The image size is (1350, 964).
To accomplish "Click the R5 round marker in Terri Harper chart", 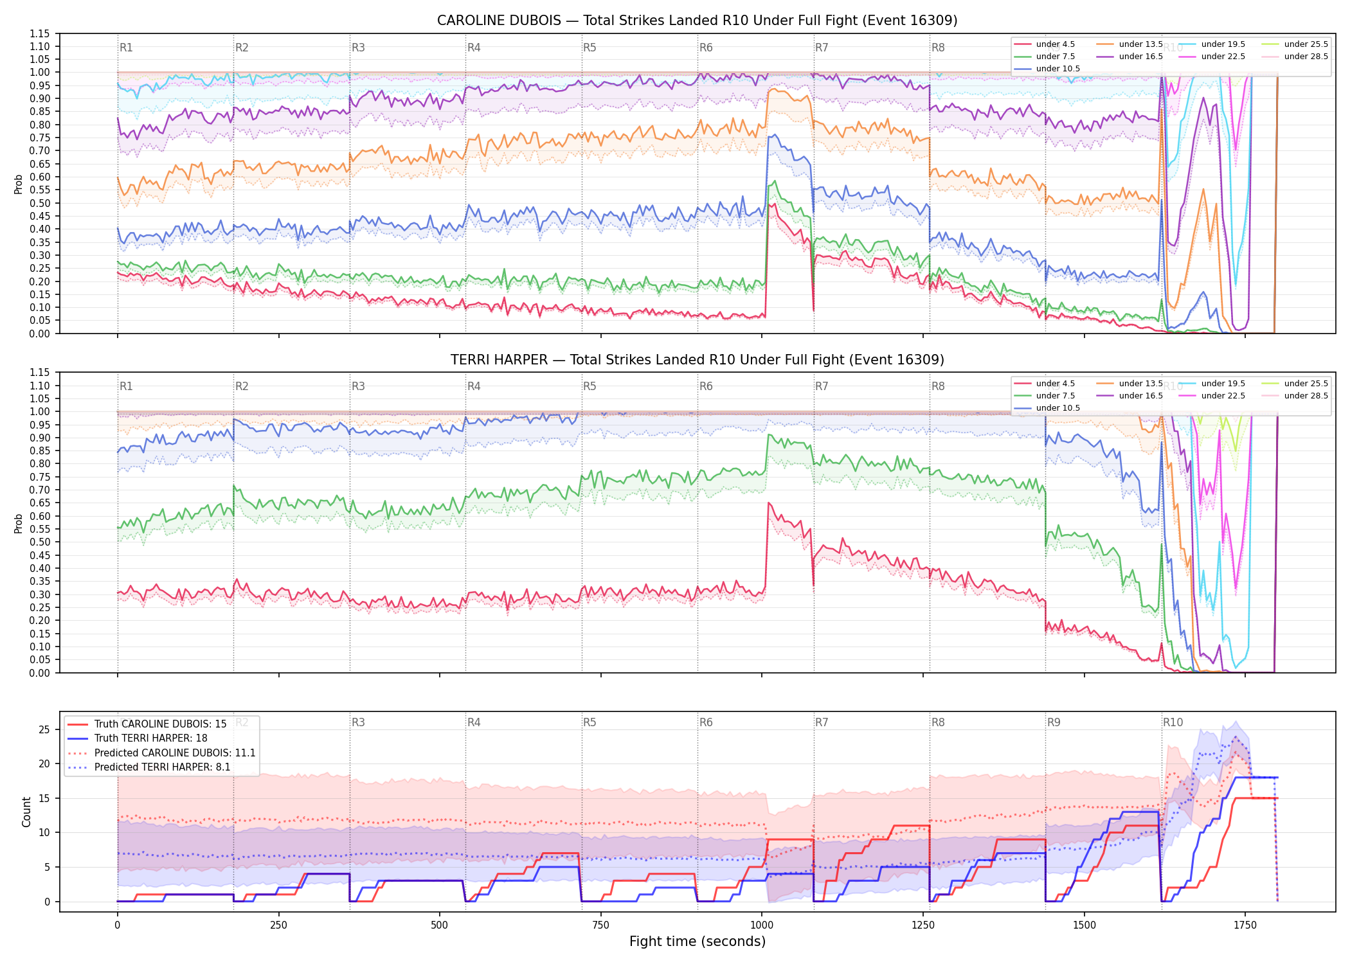I will pos(589,386).
